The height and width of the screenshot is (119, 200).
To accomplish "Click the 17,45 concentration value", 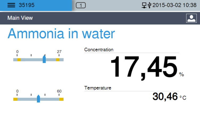I will pos(144,67).
